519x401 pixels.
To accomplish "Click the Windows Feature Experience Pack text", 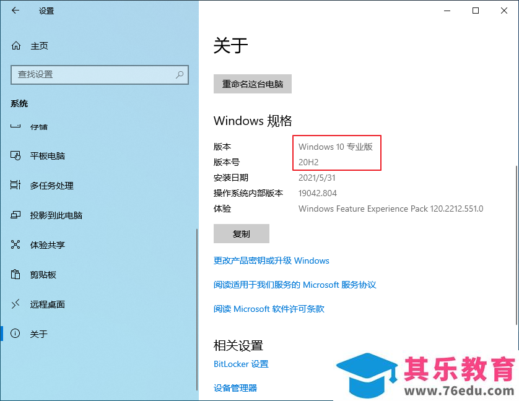I will [x=391, y=209].
